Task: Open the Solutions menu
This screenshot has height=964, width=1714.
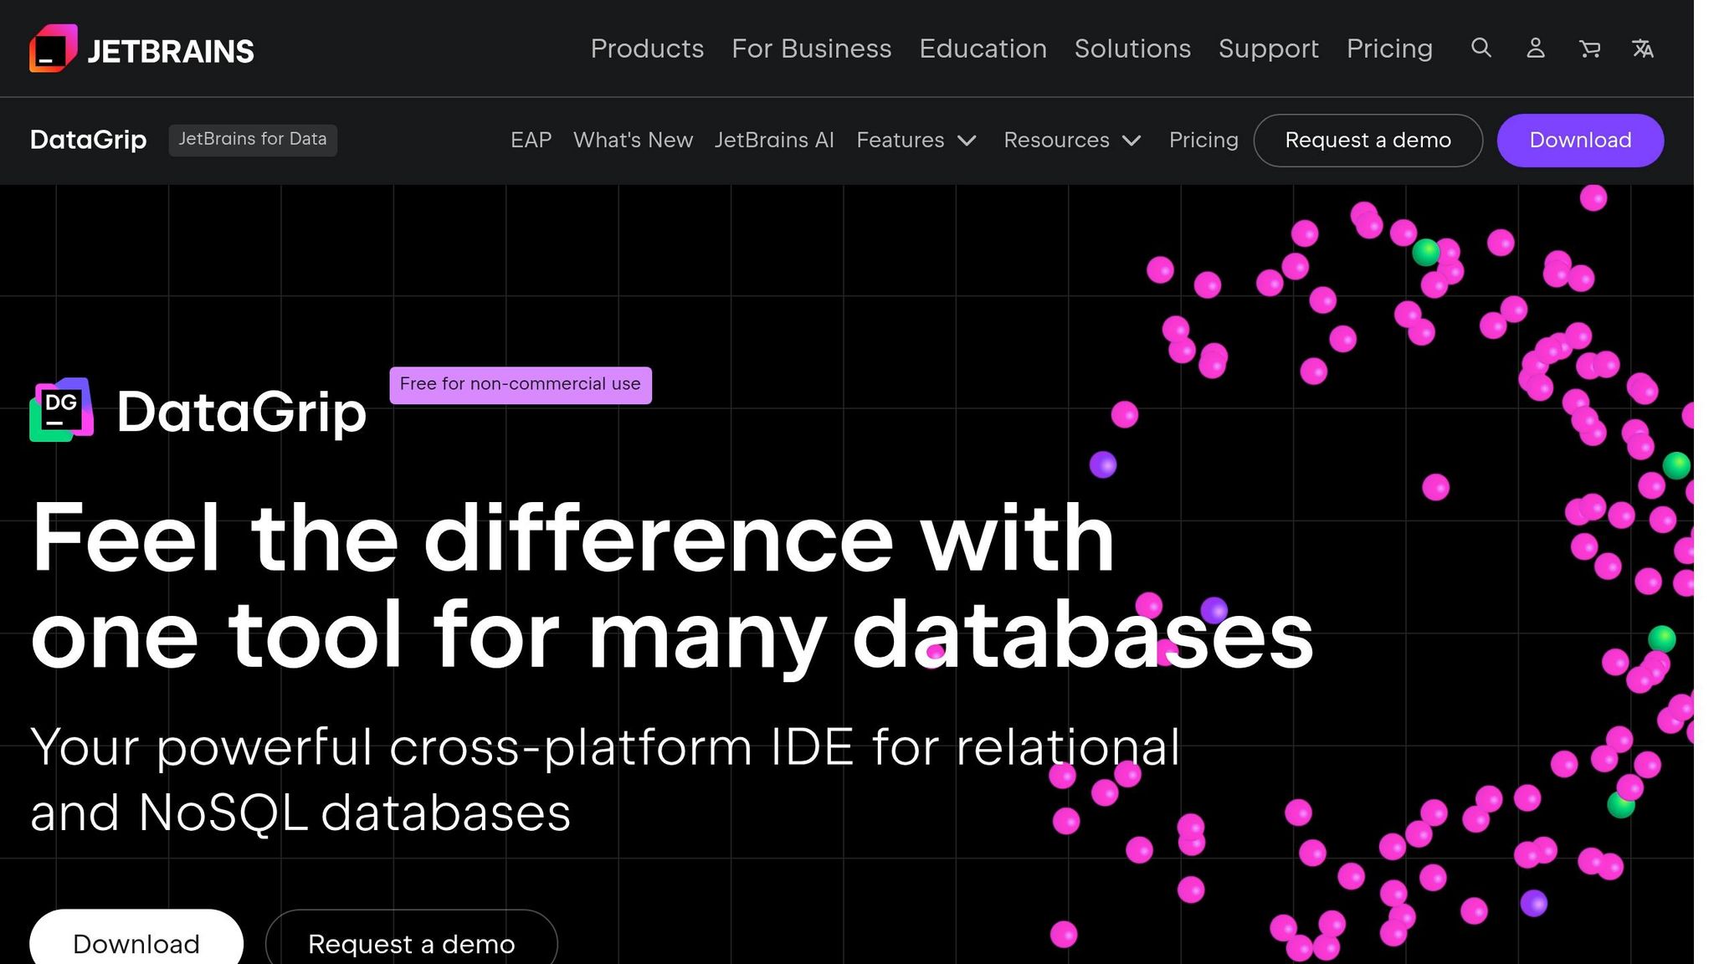Action: (x=1132, y=49)
